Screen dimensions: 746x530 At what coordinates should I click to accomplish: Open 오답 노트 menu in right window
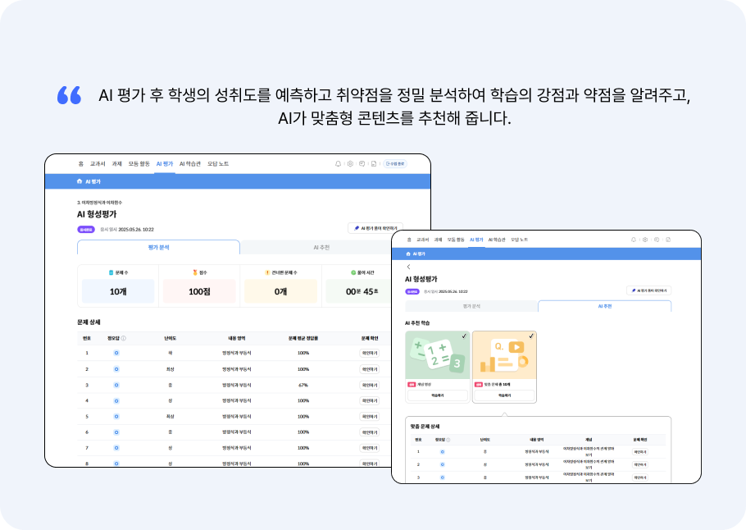pos(519,240)
